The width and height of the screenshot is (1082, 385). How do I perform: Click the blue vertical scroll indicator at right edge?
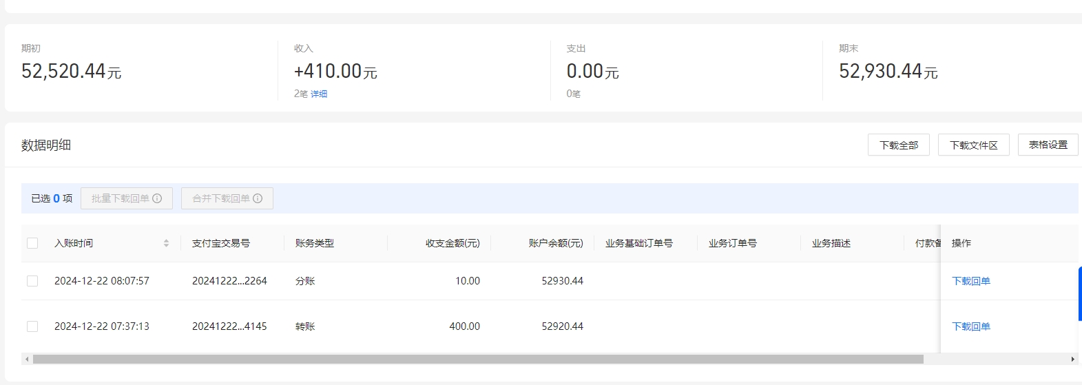1080,293
